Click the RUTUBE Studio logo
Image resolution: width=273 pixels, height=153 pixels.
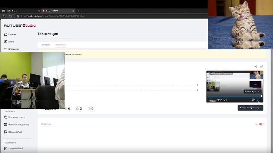[20, 25]
